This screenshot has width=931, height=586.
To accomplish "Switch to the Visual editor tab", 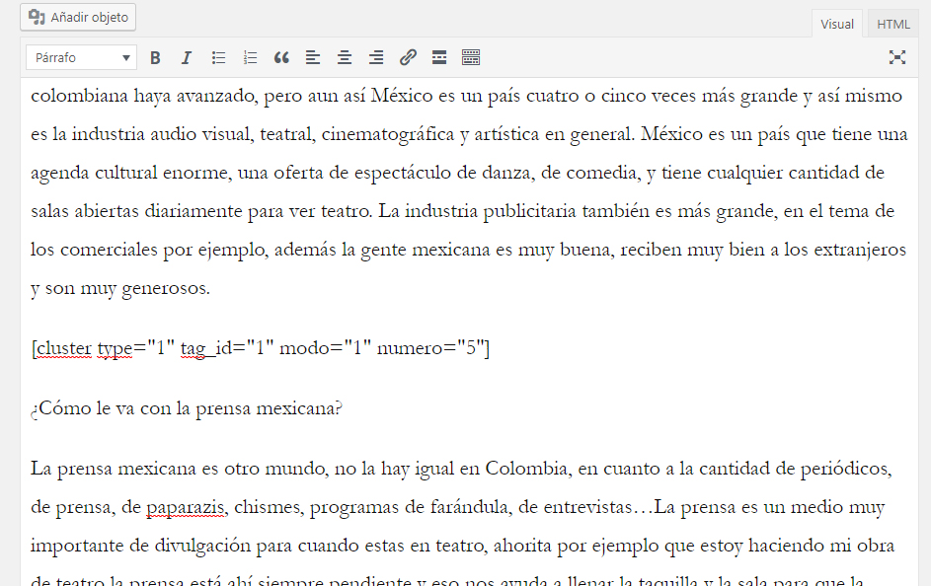I will (837, 25).
